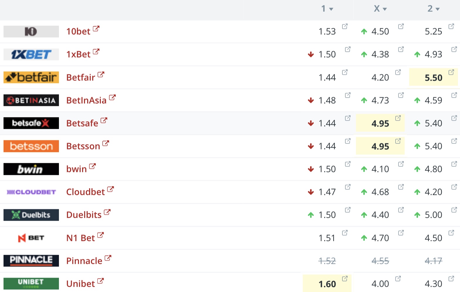Click the external link icon beside Cloudbet name
This screenshot has width=460, height=292.
tap(111, 189)
